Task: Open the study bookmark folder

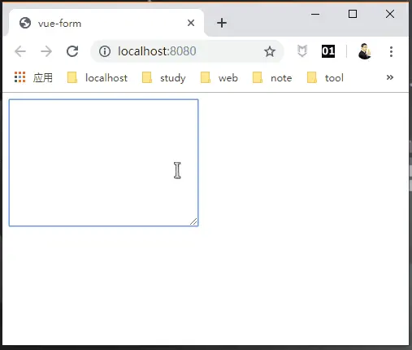Action: point(164,78)
